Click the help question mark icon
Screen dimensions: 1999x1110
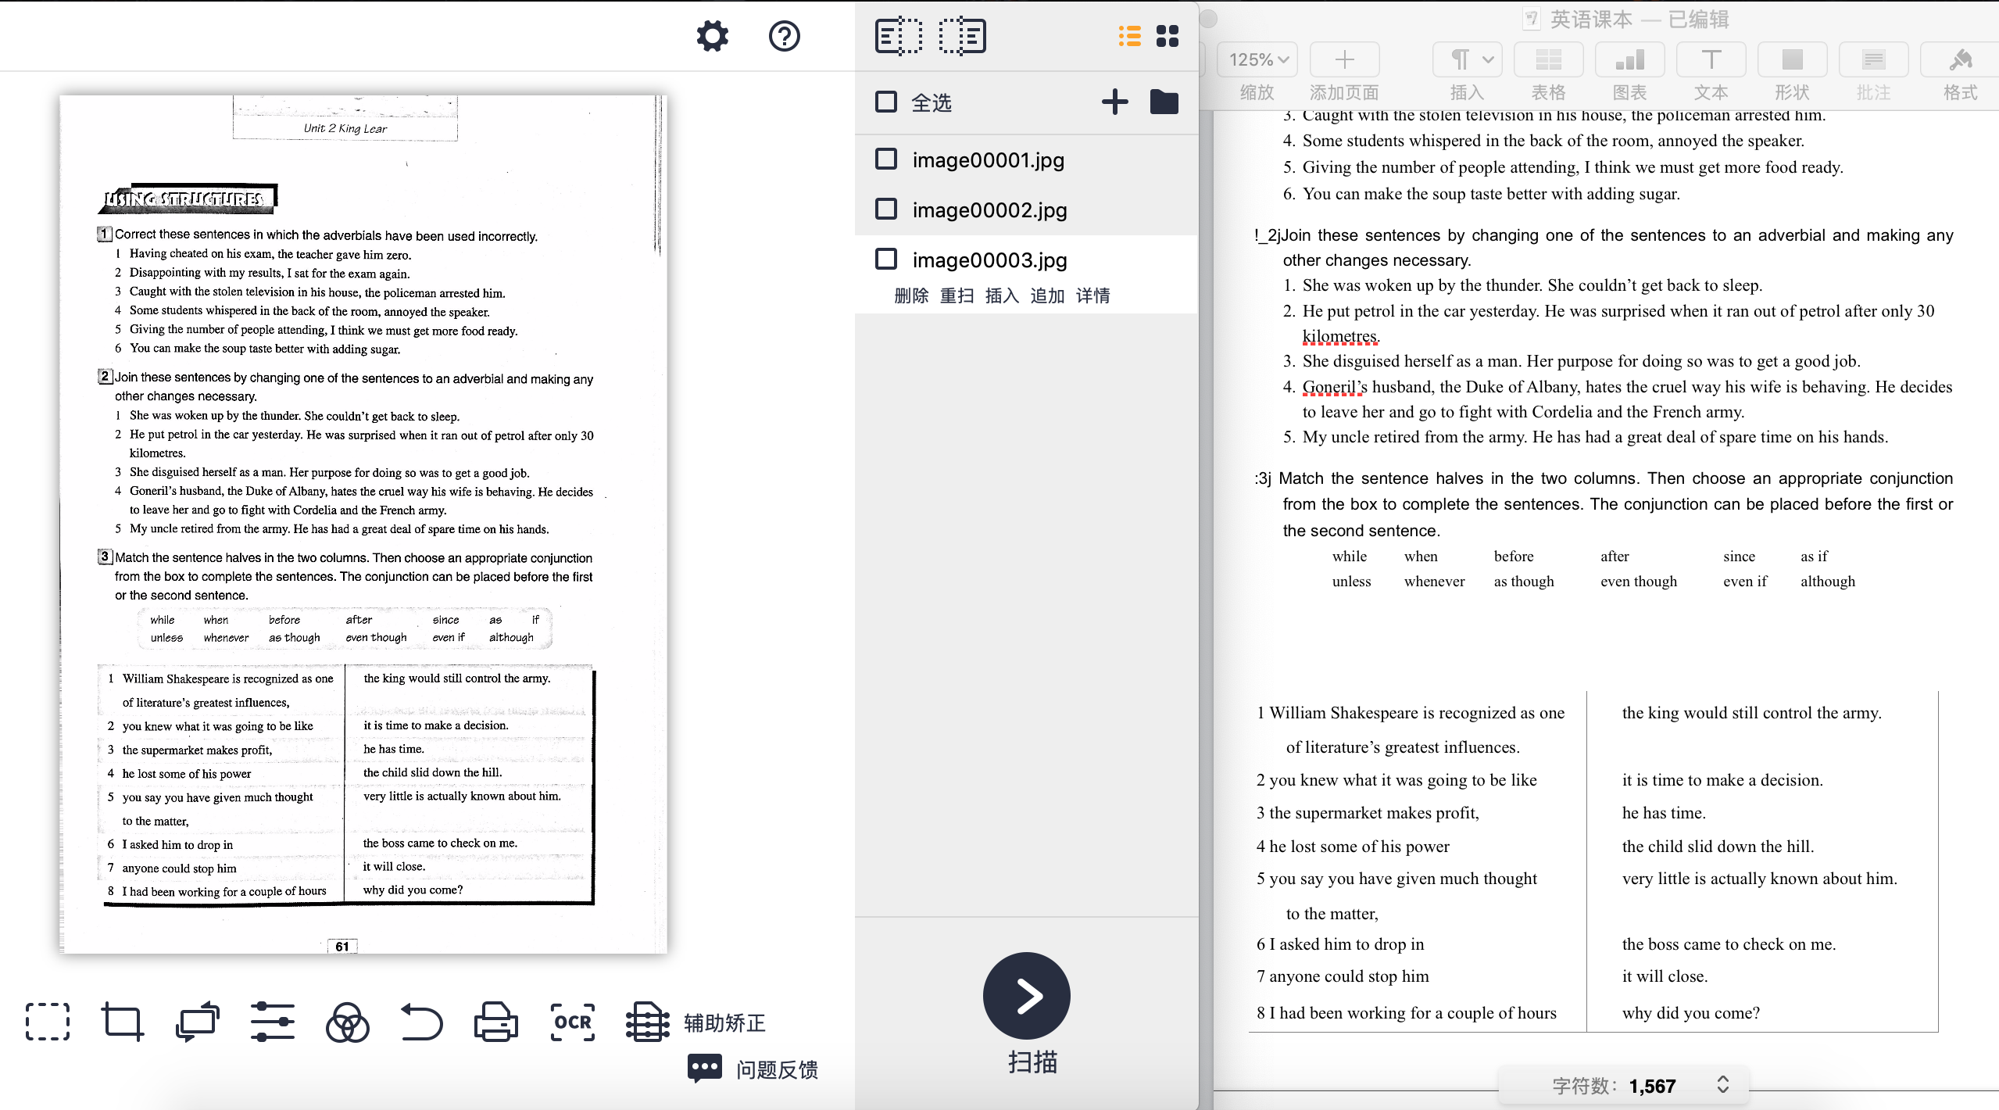(784, 37)
